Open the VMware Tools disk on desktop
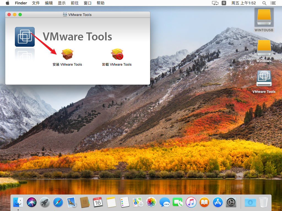Screen dimensions: 282x211 [264, 79]
